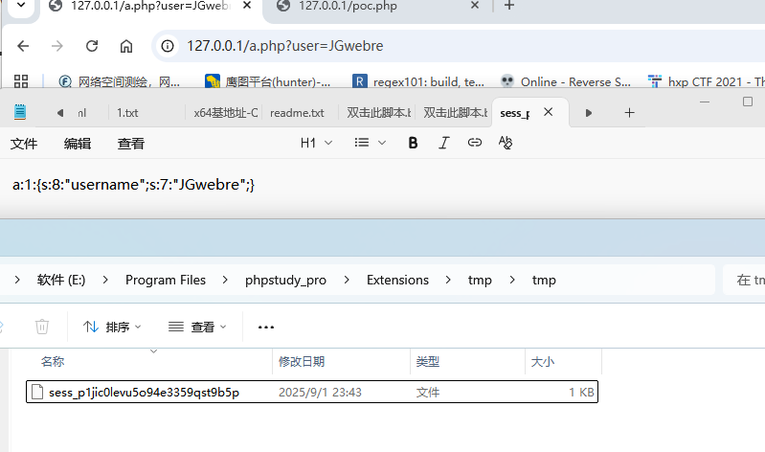The height and width of the screenshot is (452, 765).
Task: Click the file icon of sess_p1jic0levu5o94e3359qst9b5p
Action: coord(37,392)
